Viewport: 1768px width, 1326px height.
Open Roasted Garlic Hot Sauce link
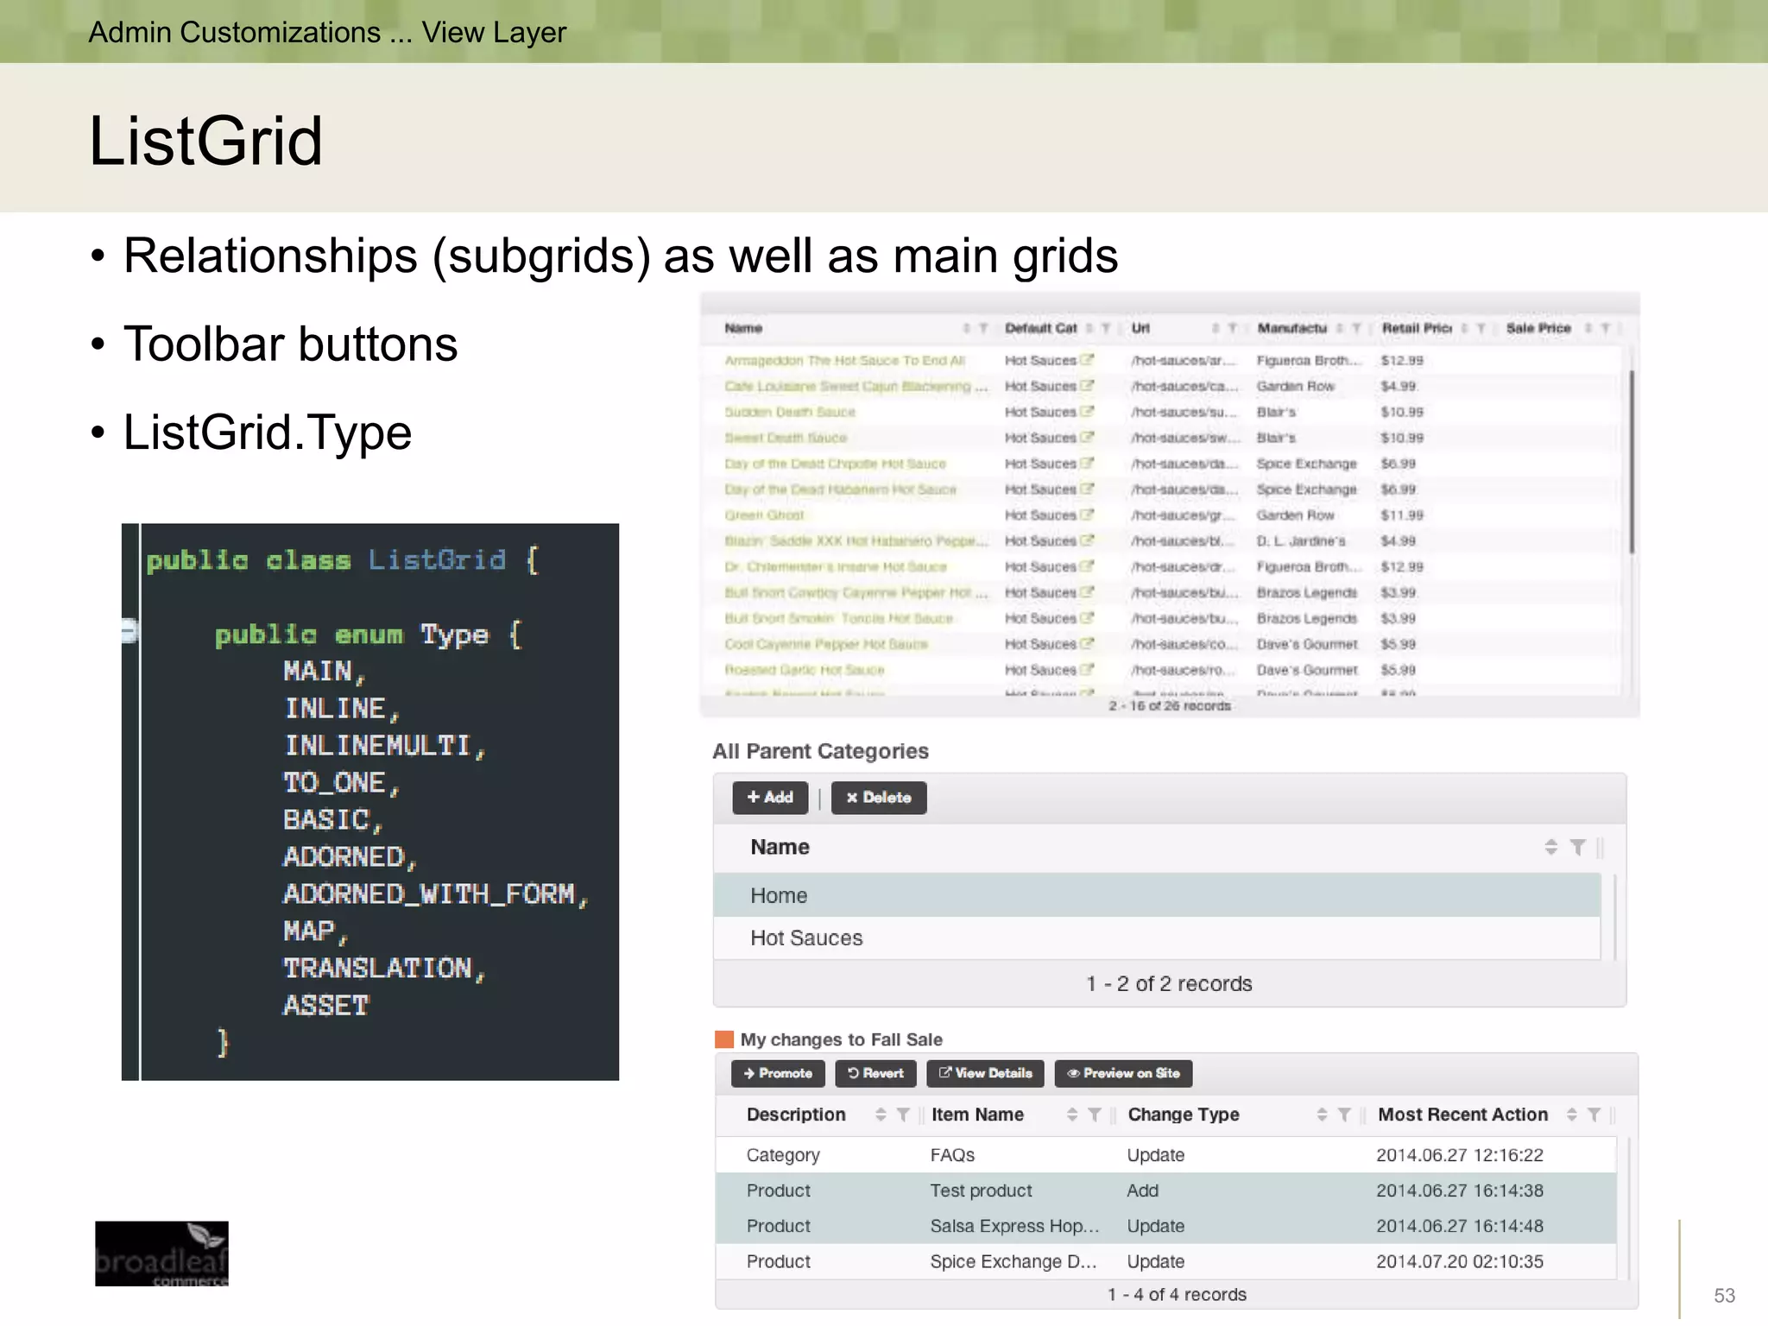click(805, 670)
